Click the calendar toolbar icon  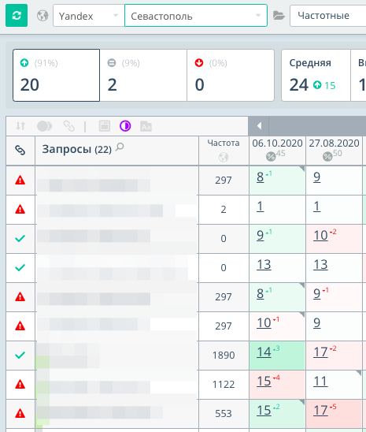[x=105, y=126]
